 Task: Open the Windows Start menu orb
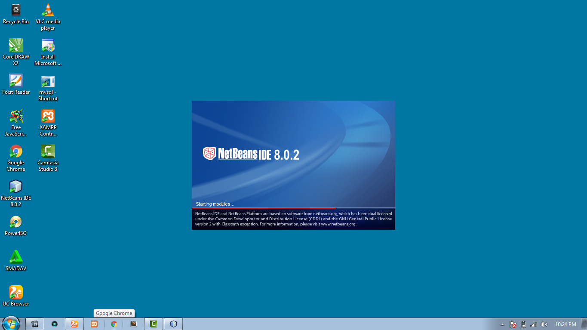click(11, 324)
